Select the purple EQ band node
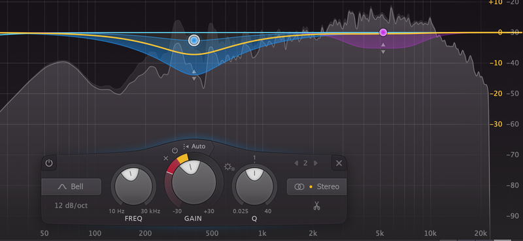The image size is (523, 241). pos(383,33)
